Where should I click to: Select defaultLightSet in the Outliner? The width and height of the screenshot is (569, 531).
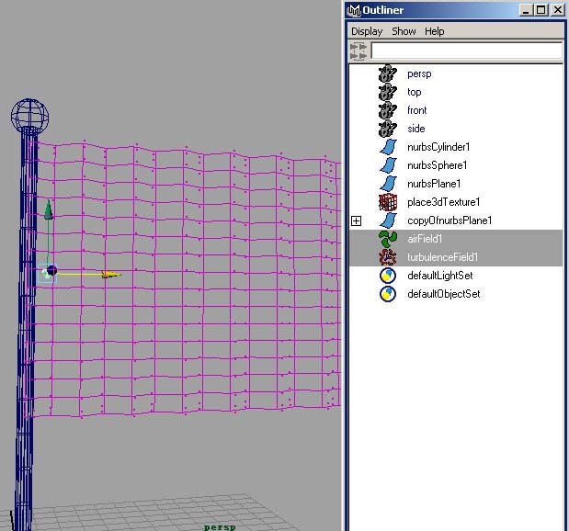click(440, 276)
